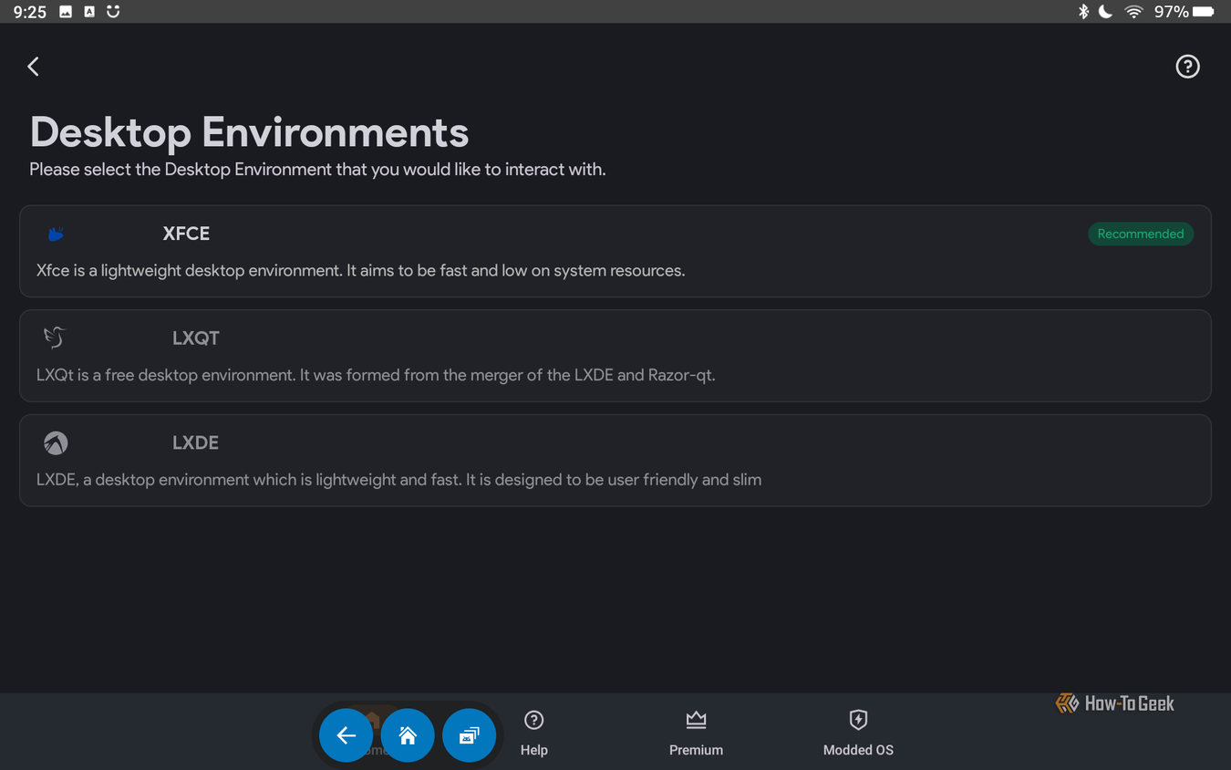Click the green Recommended badge
Screen dimensions: 1231x770
[1141, 234]
